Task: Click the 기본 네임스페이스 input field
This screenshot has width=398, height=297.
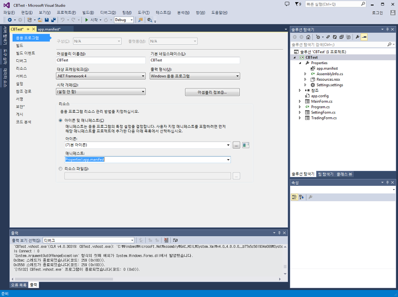Action: pos(195,60)
